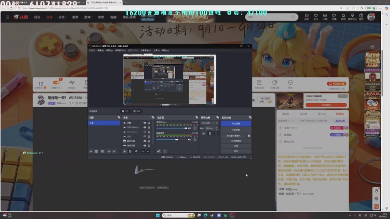The width and height of the screenshot is (390, 219).
Task: Toggle lock on 窗口采集 source
Action: (149, 141)
